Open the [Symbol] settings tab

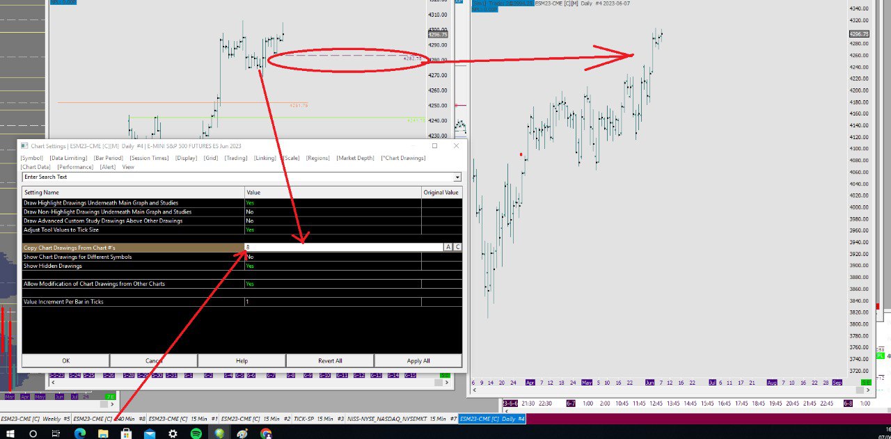32,158
